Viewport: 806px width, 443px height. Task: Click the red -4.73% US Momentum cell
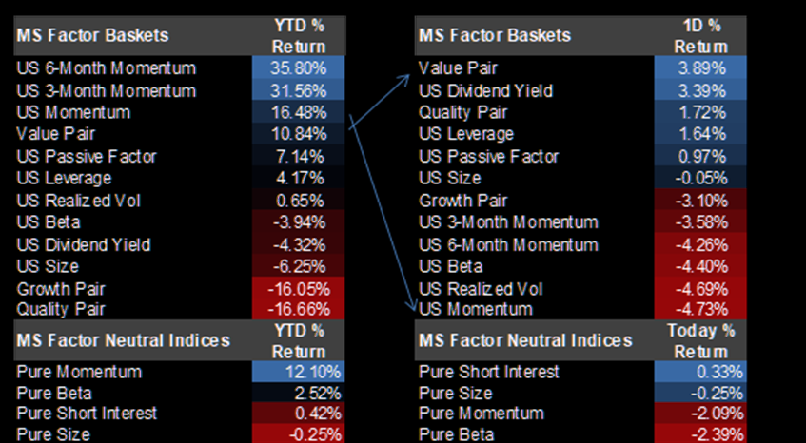point(700,310)
